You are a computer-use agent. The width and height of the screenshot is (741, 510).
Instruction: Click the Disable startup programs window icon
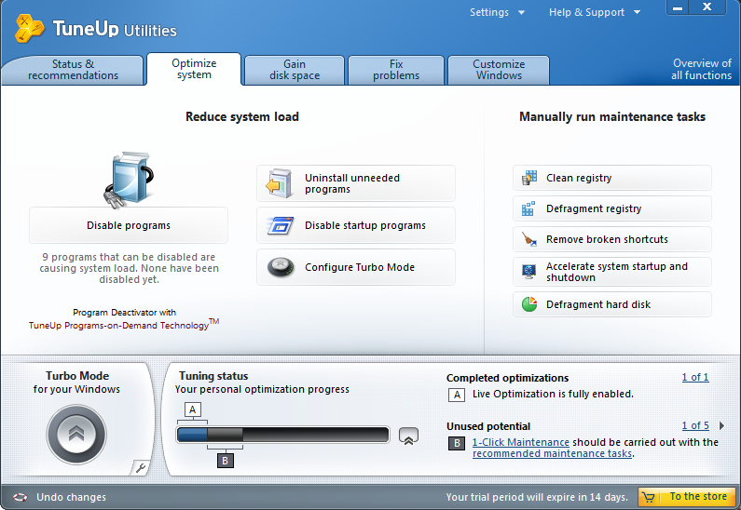click(x=281, y=225)
